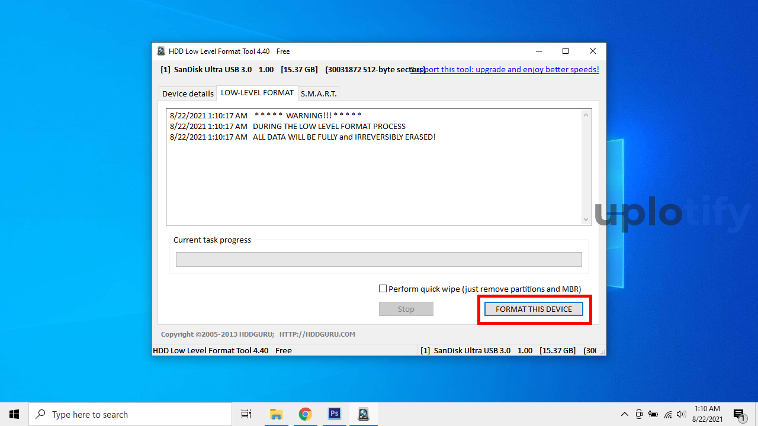Check battery status icon in the tray

653,414
